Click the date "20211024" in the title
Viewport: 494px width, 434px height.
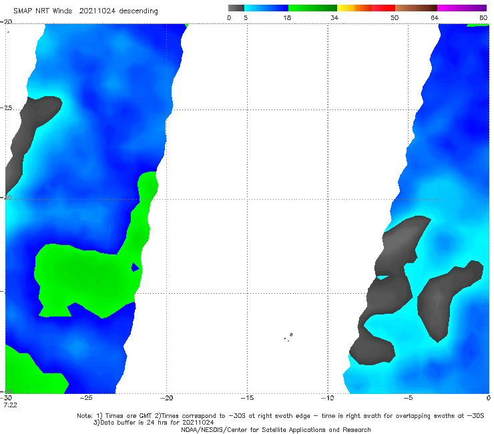(x=97, y=11)
